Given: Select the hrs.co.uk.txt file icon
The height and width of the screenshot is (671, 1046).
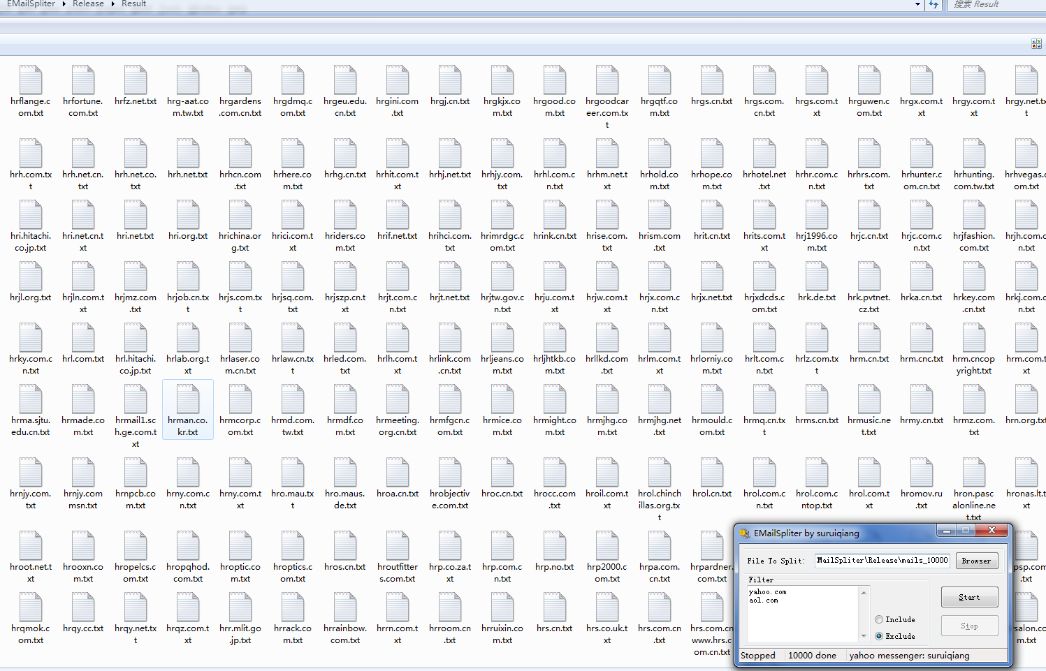Looking at the screenshot, I should [x=607, y=607].
